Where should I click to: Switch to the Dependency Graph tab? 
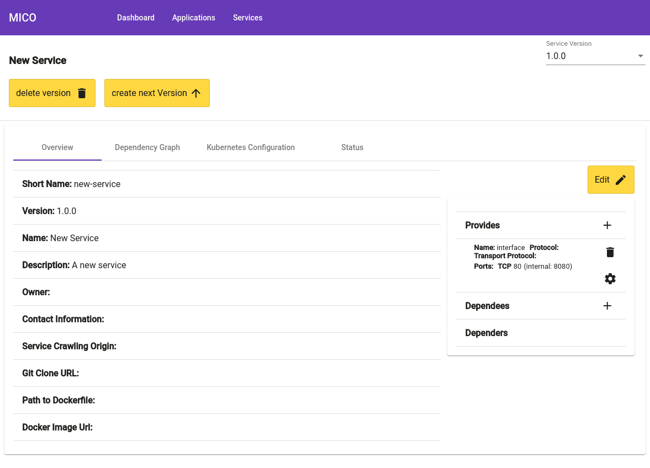point(147,147)
